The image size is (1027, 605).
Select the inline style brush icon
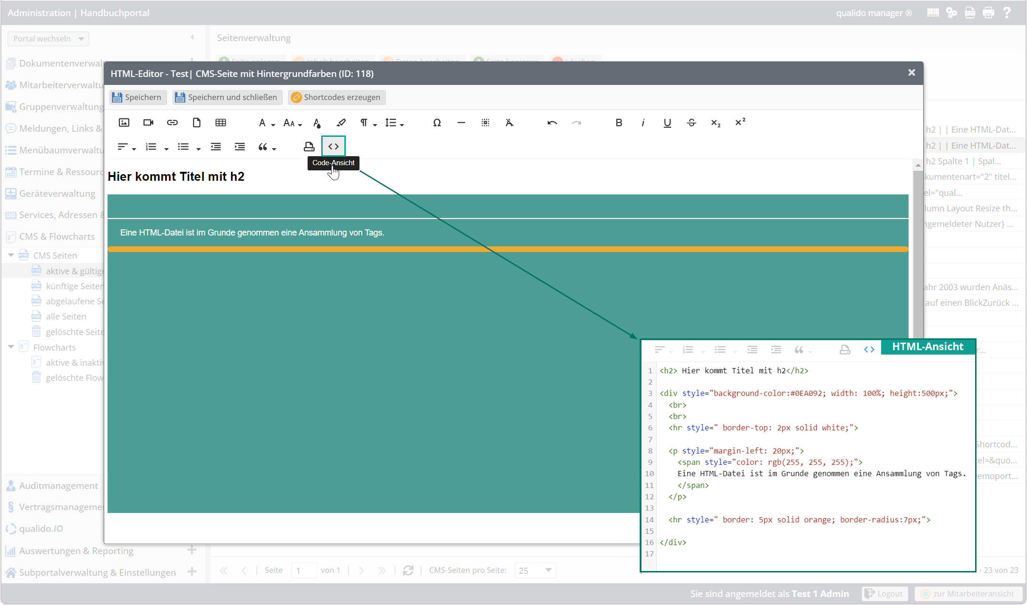[x=341, y=123]
